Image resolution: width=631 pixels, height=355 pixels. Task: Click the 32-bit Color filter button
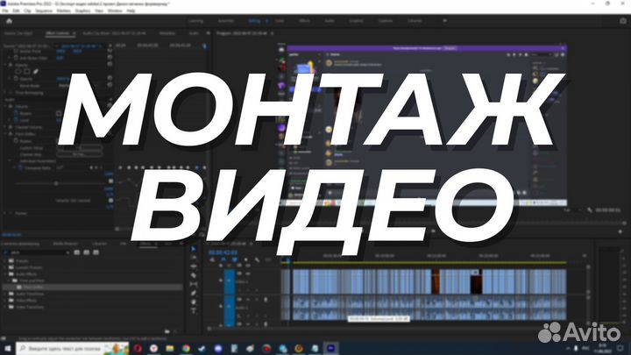[86, 252]
